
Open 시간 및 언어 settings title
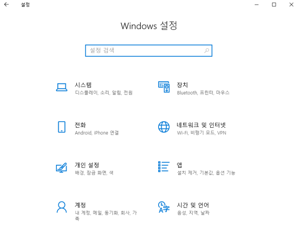[x=193, y=205]
